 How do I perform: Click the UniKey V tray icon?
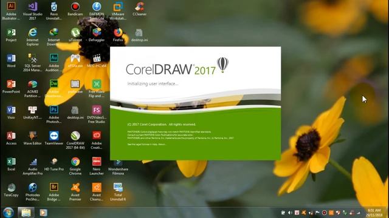point(297,213)
